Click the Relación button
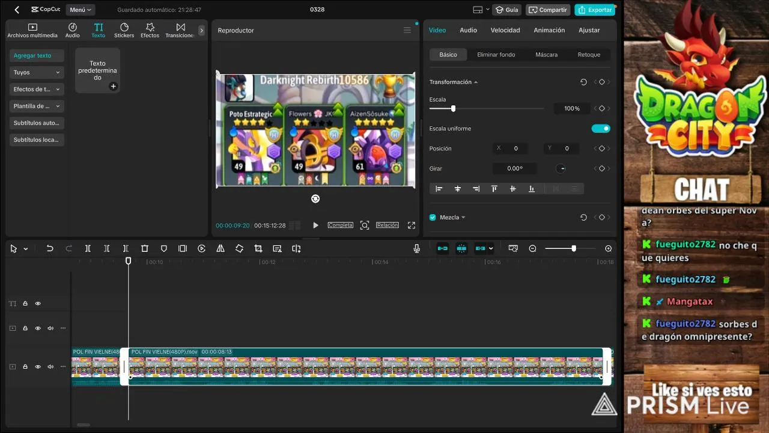This screenshot has height=433, width=769. coord(388,225)
